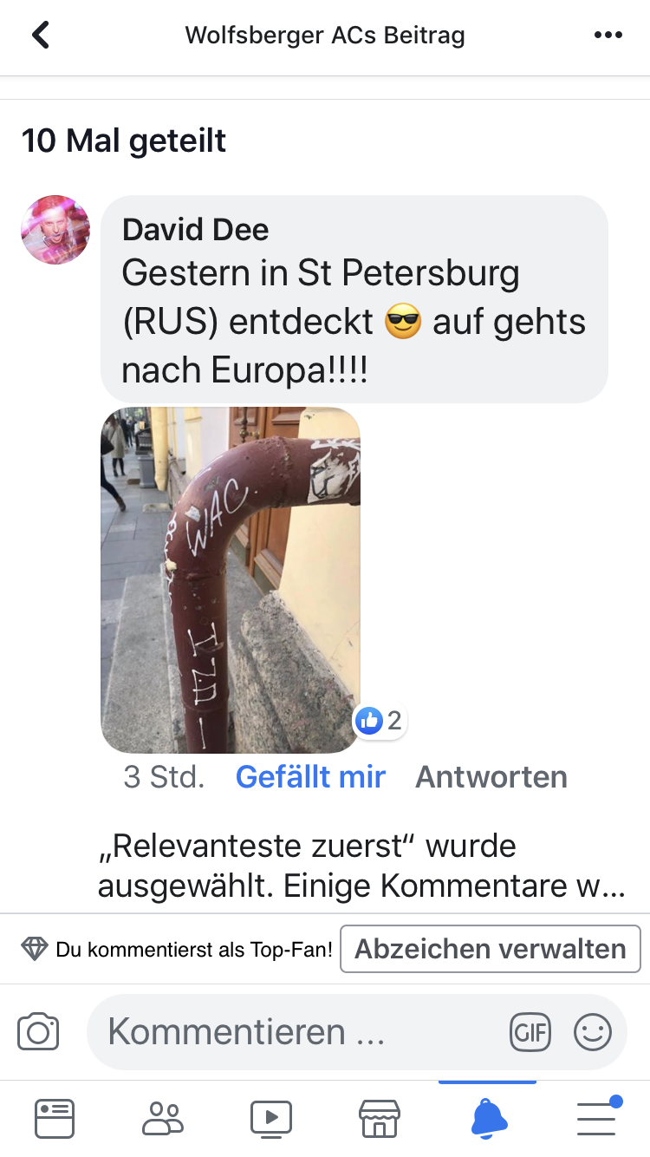Open the Marketplace storefront icon
The width and height of the screenshot is (650, 1157).
[380, 1118]
